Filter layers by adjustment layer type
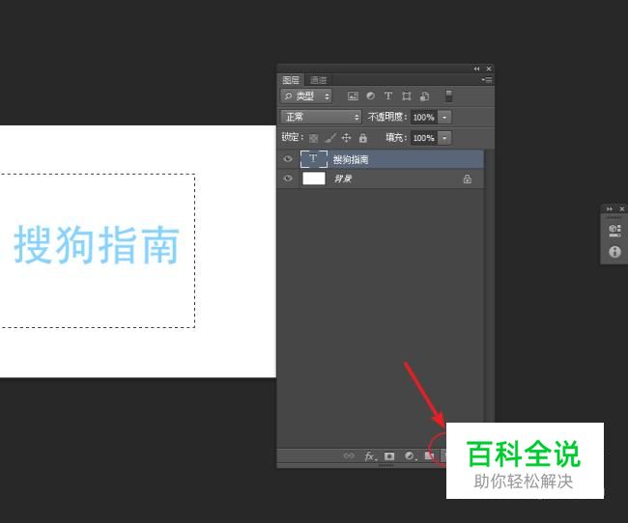Screen dimensions: 628x523 click(x=370, y=96)
